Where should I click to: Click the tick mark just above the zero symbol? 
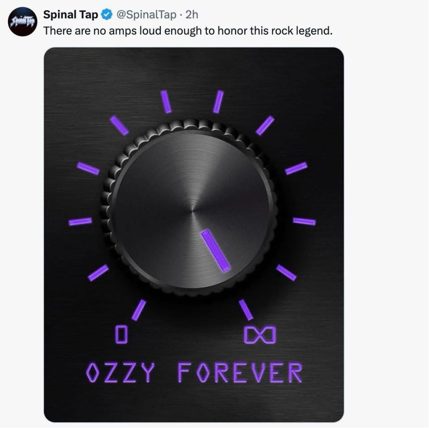[139, 310]
